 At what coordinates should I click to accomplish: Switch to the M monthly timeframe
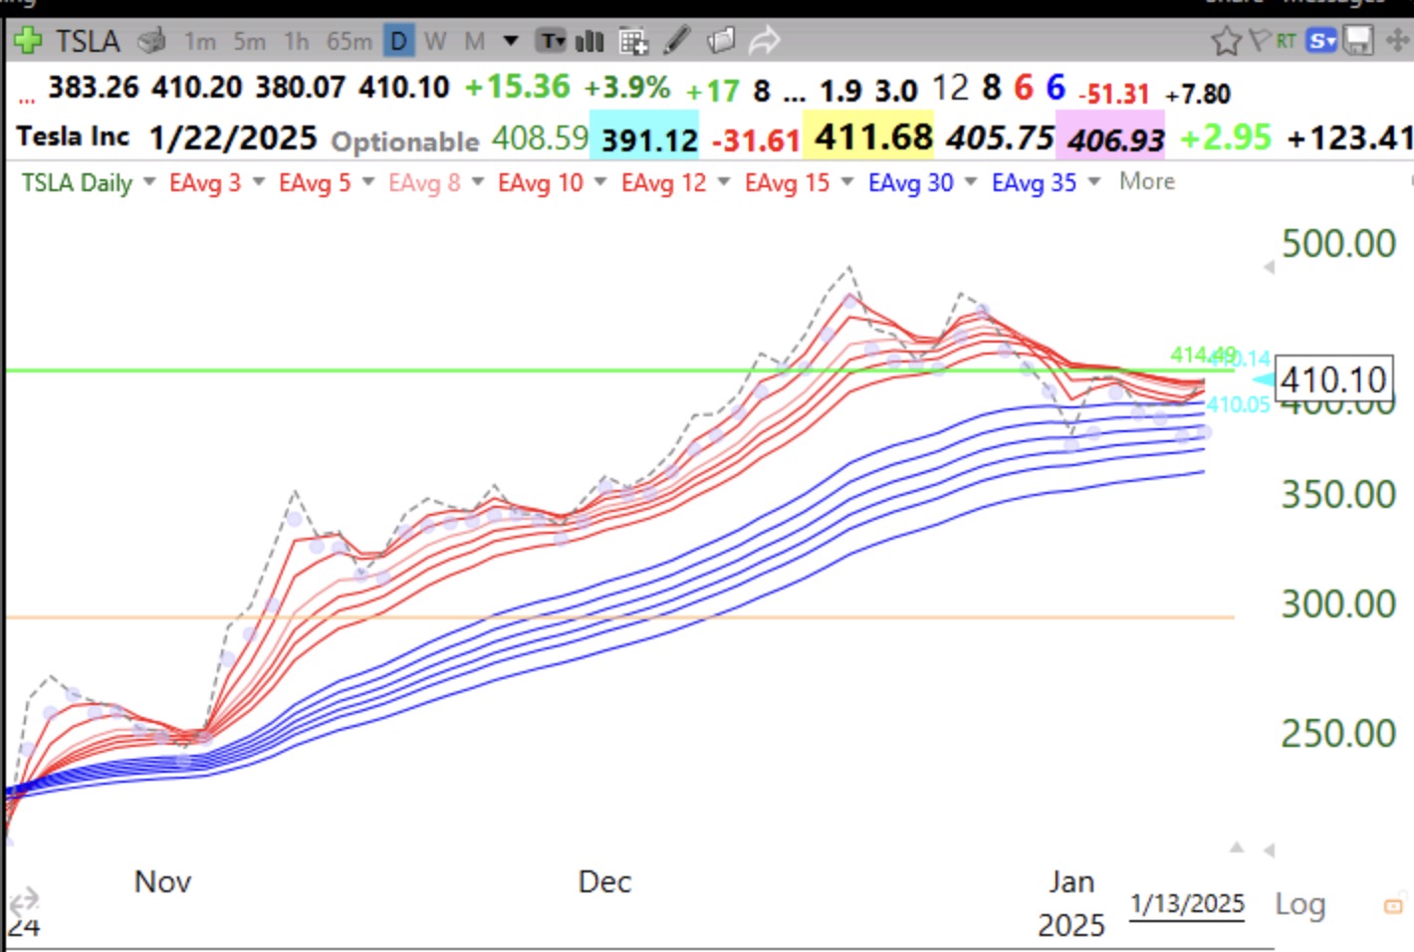pyautogui.click(x=475, y=42)
